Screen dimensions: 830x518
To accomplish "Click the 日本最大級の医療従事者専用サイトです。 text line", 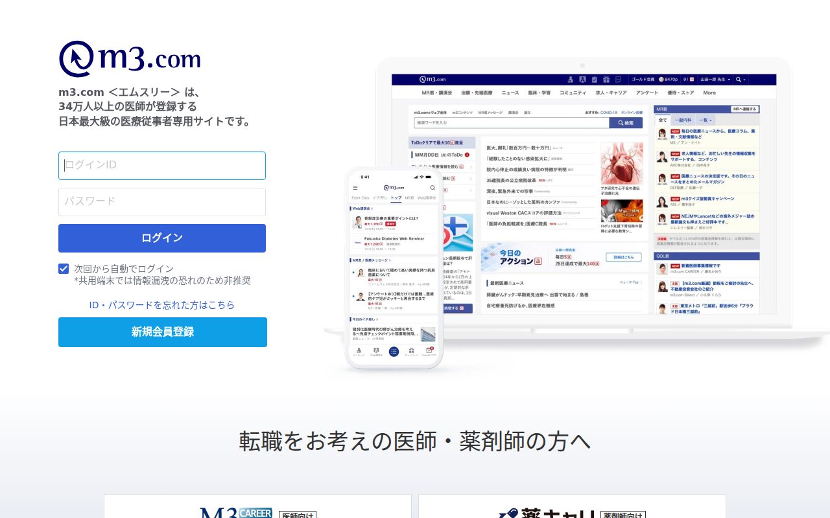I will tap(154, 121).
